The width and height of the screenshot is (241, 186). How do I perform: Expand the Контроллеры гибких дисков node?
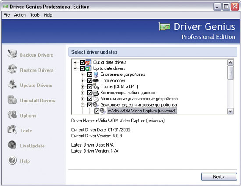(82, 93)
